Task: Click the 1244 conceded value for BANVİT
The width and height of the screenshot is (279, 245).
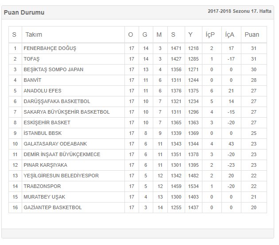Action: coord(193,80)
